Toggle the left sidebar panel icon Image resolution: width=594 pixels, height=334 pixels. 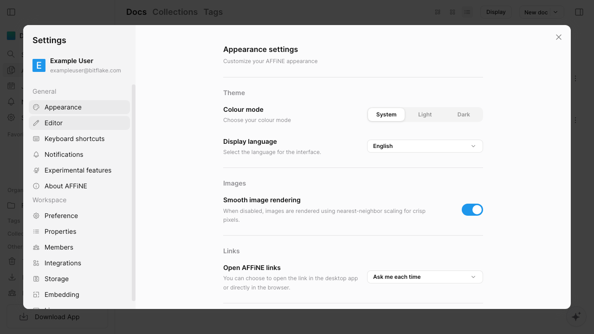[x=11, y=12]
